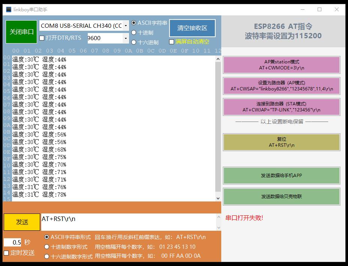
Task: Click the AP兼station模式 AT+CWMODE=3 button
Action: click(x=281, y=65)
